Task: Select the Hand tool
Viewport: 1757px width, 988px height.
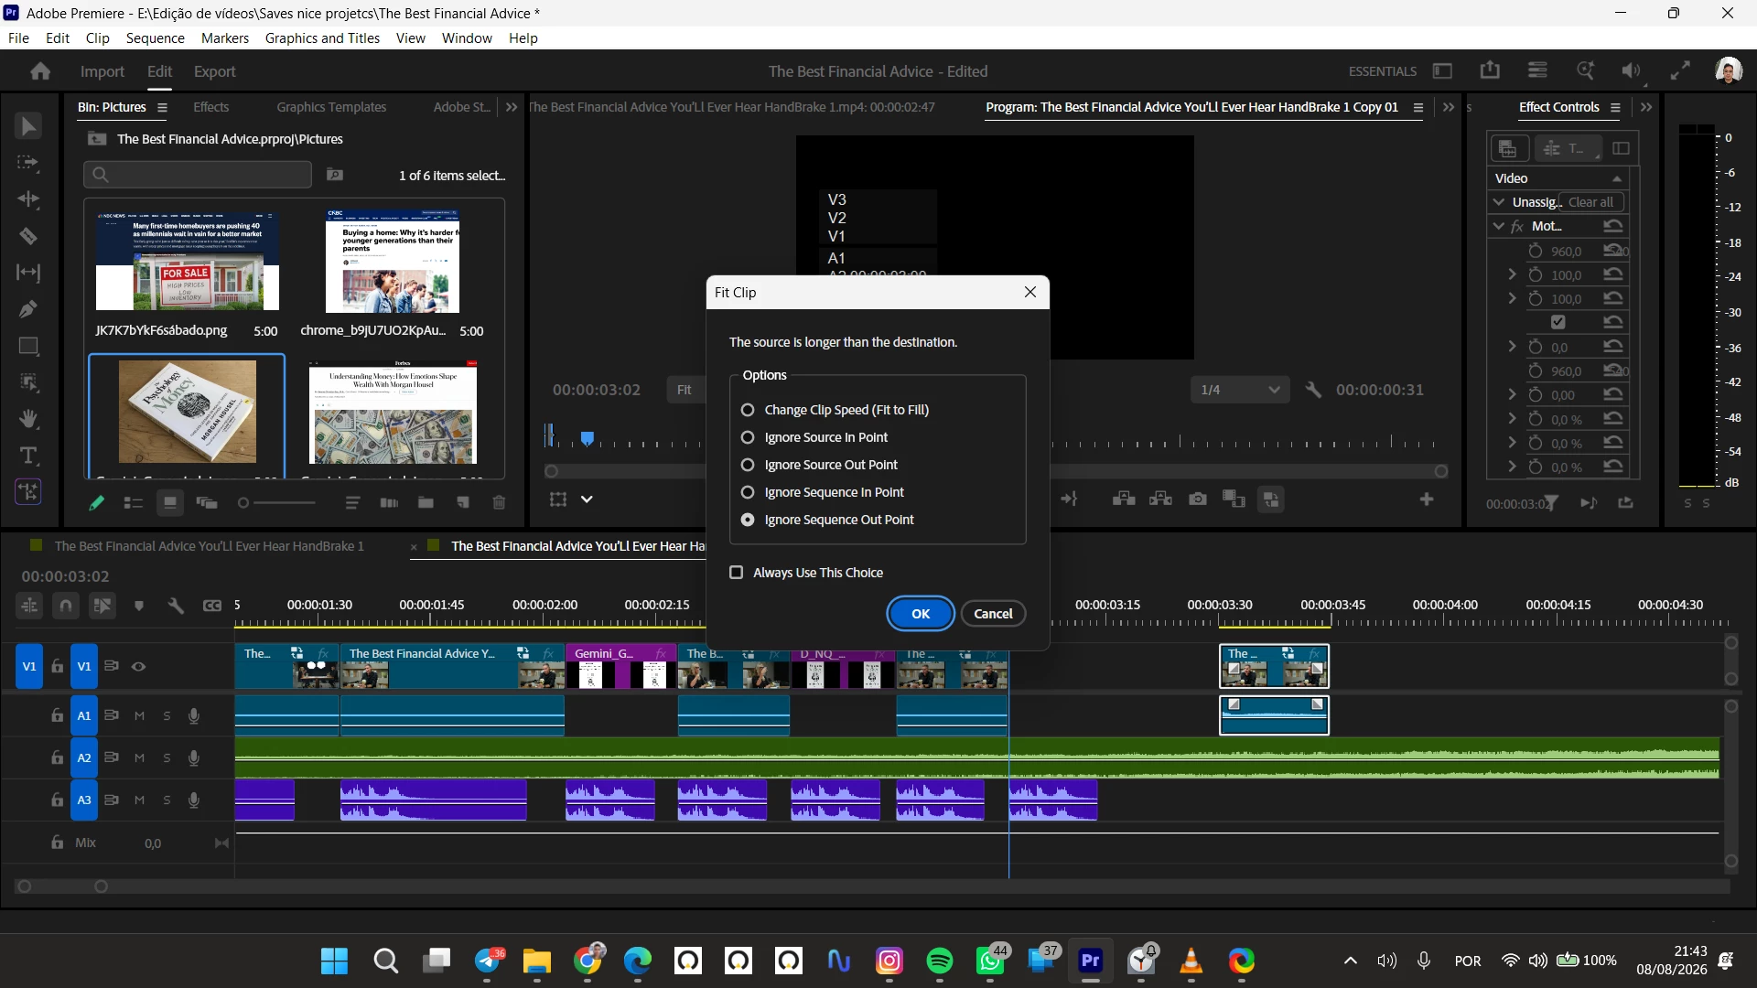Action: click(28, 419)
